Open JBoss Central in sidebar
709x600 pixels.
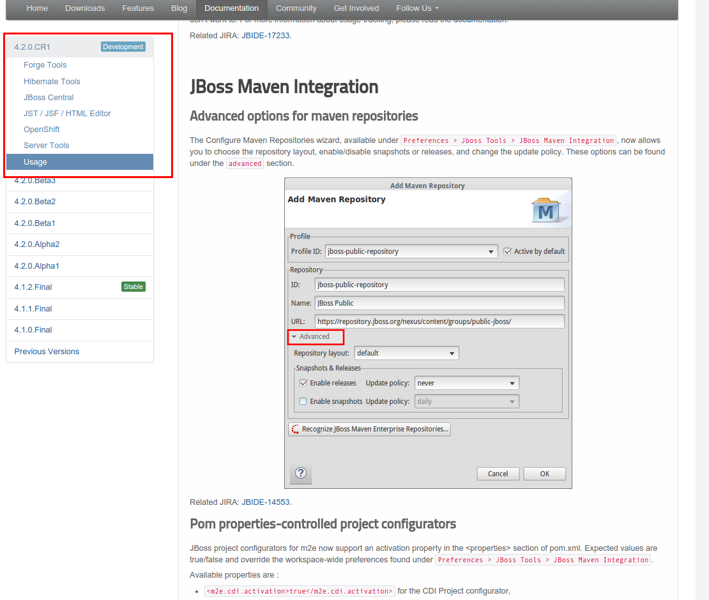(49, 97)
